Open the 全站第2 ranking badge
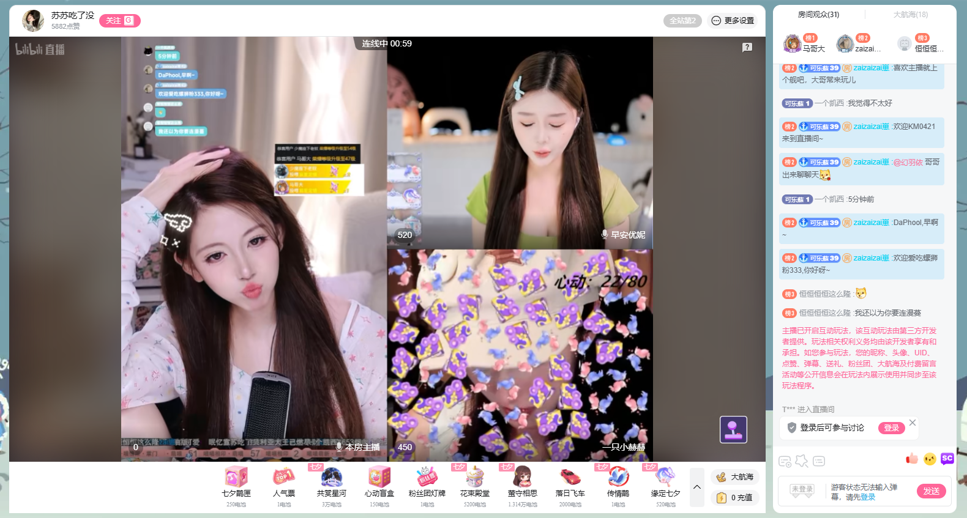 click(682, 21)
